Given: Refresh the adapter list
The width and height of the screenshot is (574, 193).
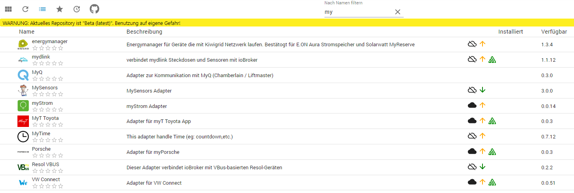Looking at the screenshot, I should pyautogui.click(x=25, y=9).
